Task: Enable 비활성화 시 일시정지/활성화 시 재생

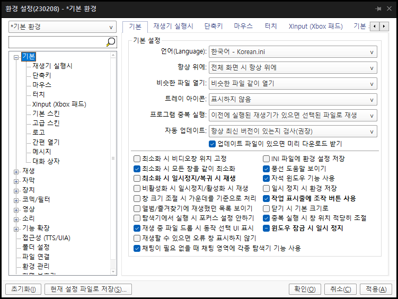Action: click(x=137, y=189)
